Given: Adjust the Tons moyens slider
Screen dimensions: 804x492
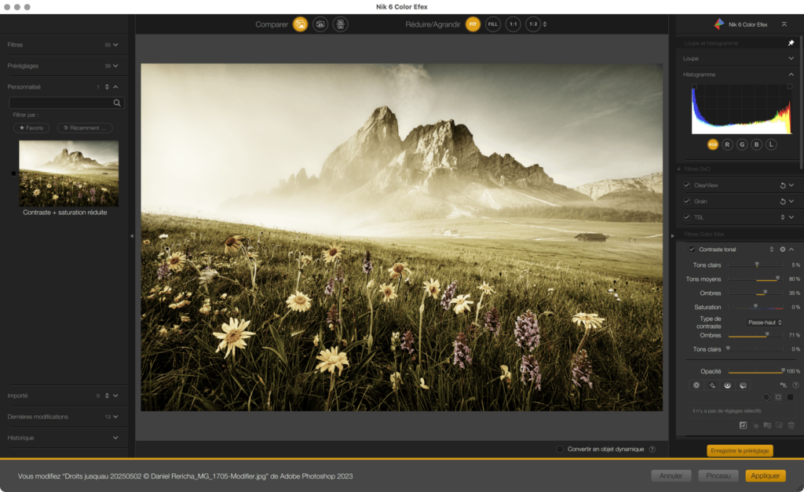Looking at the screenshot, I should (x=756, y=279).
